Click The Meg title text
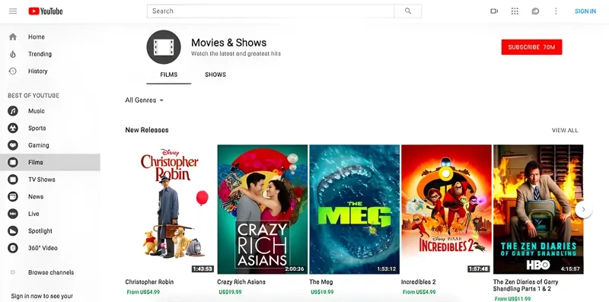 point(320,281)
